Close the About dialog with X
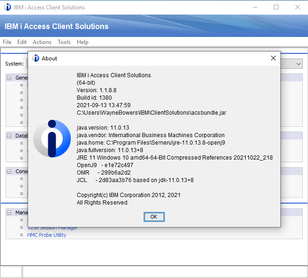Viewport: 308px width, 278px height. (x=273, y=58)
